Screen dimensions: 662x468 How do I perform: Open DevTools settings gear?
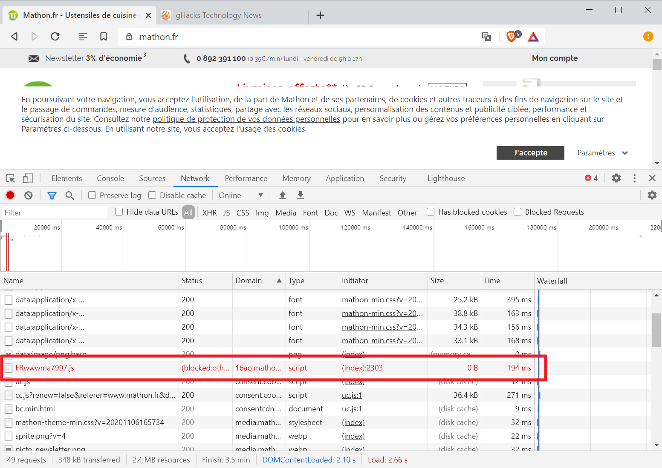[616, 178]
